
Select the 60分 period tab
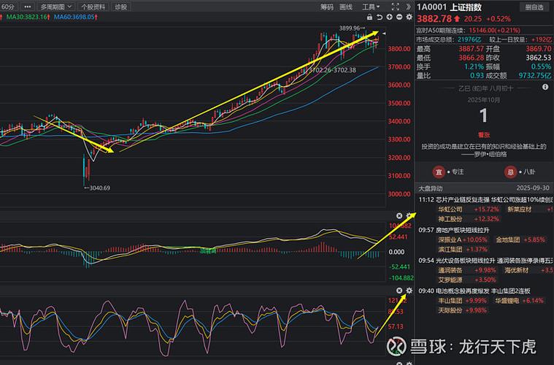click(x=8, y=7)
